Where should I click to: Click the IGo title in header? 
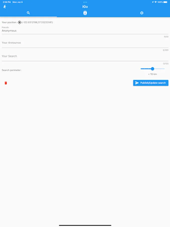85,7
